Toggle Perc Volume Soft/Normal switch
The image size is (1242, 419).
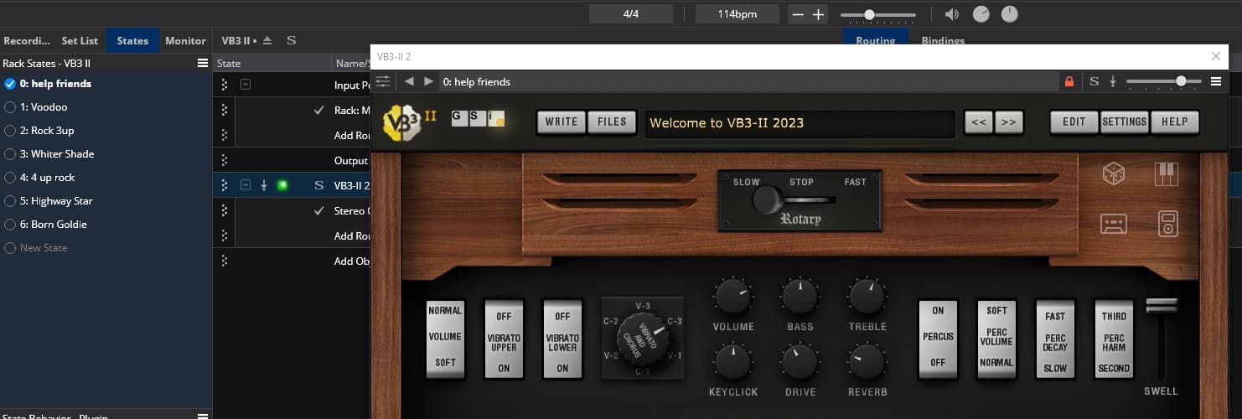996,339
